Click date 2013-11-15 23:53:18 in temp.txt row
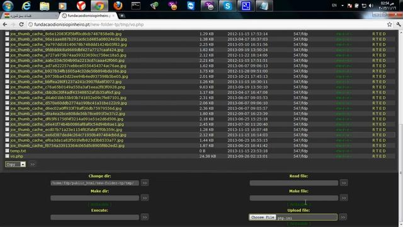Viewport: 403px width, 227px height. (247, 151)
